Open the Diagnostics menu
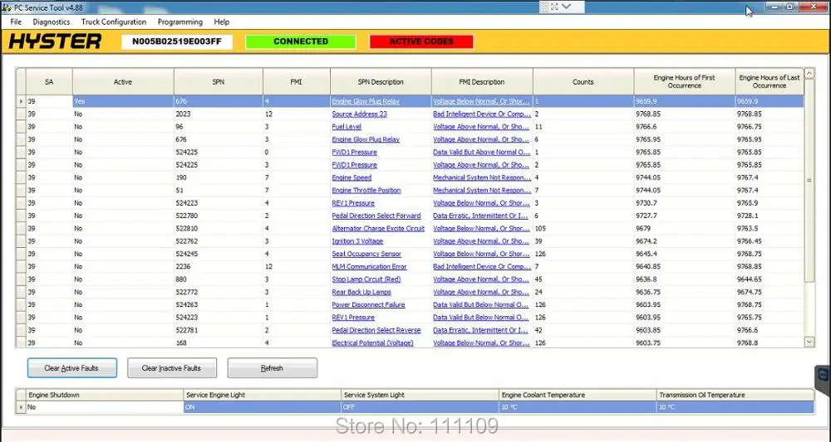The width and height of the screenshot is (831, 442). tap(51, 22)
